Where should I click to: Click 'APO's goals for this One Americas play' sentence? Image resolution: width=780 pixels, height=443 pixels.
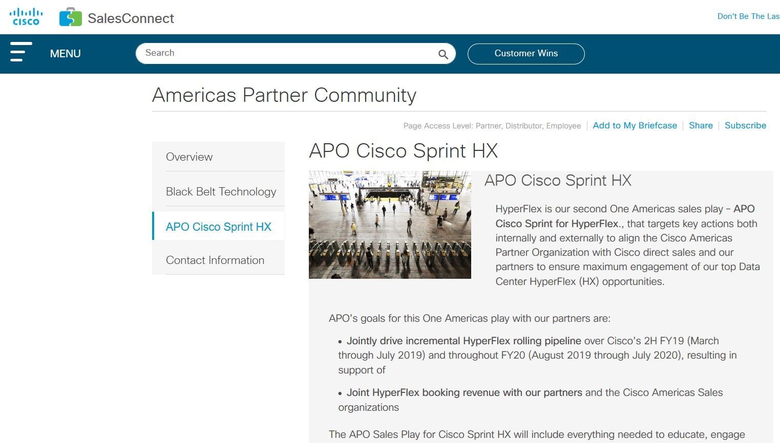469,318
